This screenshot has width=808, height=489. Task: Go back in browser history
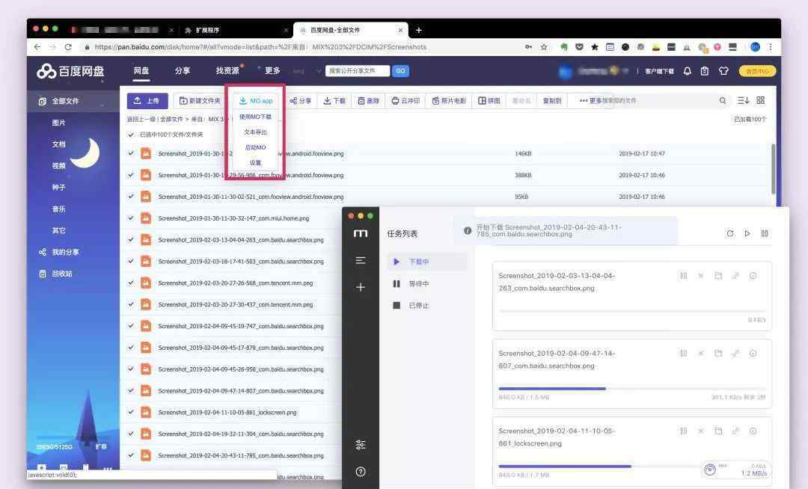37,47
